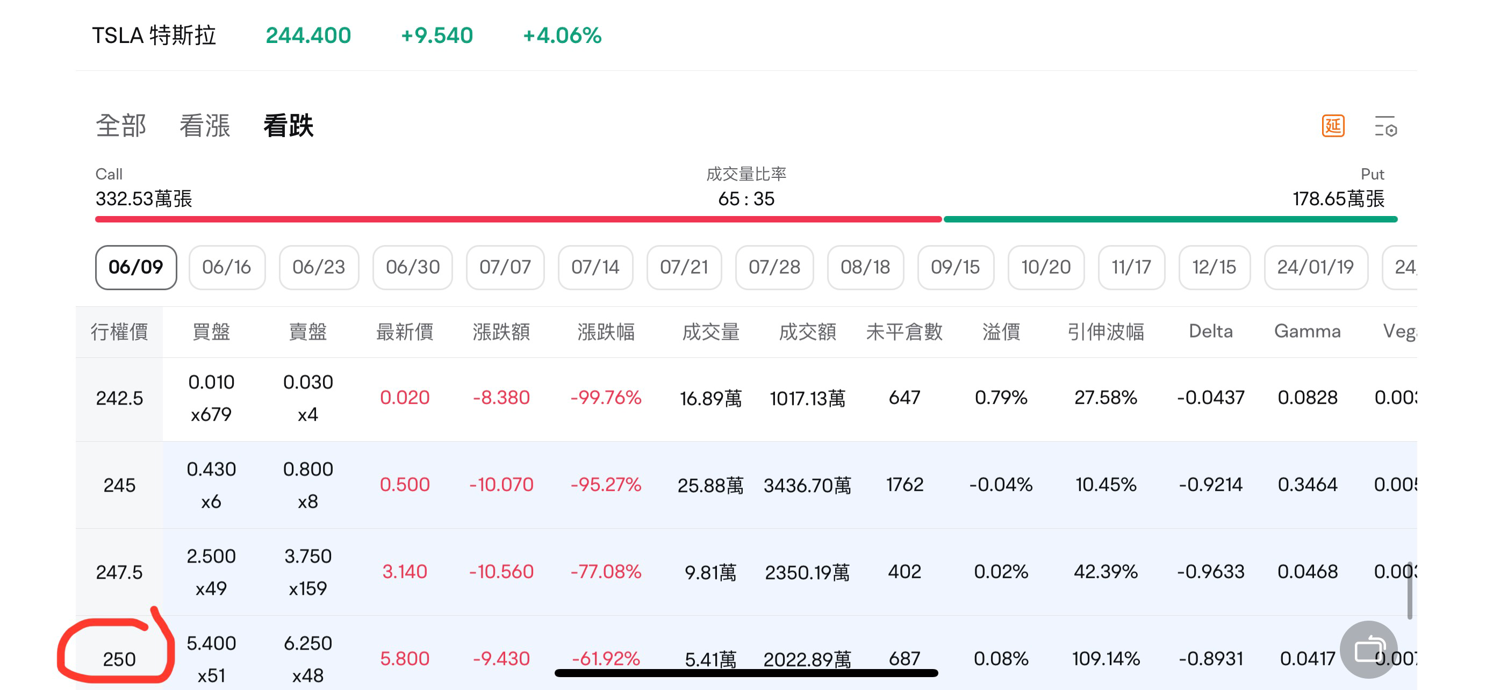Tap TSLA 特斯拉 stock name
The image size is (1493, 690).
[154, 36]
